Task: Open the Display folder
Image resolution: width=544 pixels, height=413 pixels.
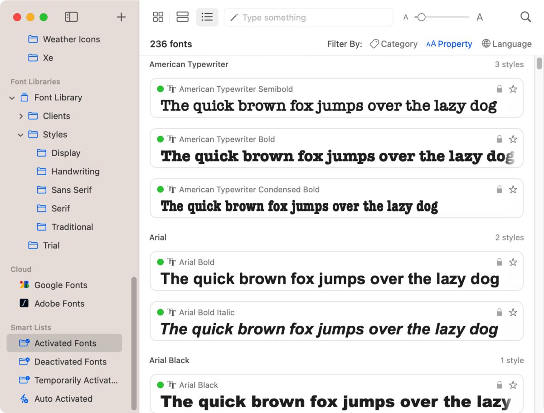Action: [58, 153]
